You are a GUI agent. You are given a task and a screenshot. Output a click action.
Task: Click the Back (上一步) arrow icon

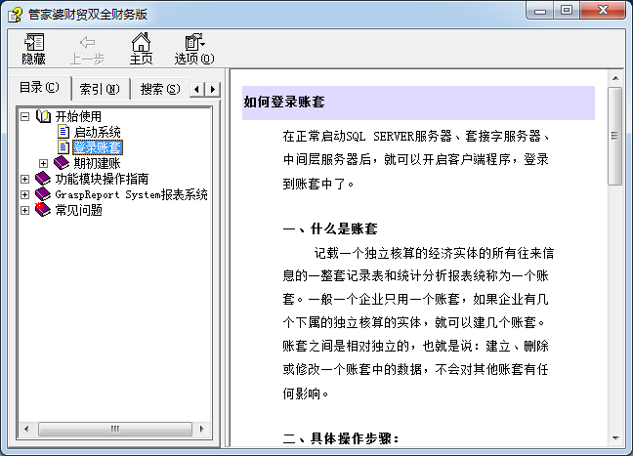(x=87, y=42)
